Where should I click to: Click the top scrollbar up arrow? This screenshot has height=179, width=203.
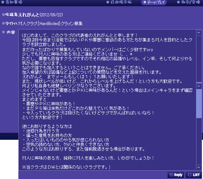(199, 32)
